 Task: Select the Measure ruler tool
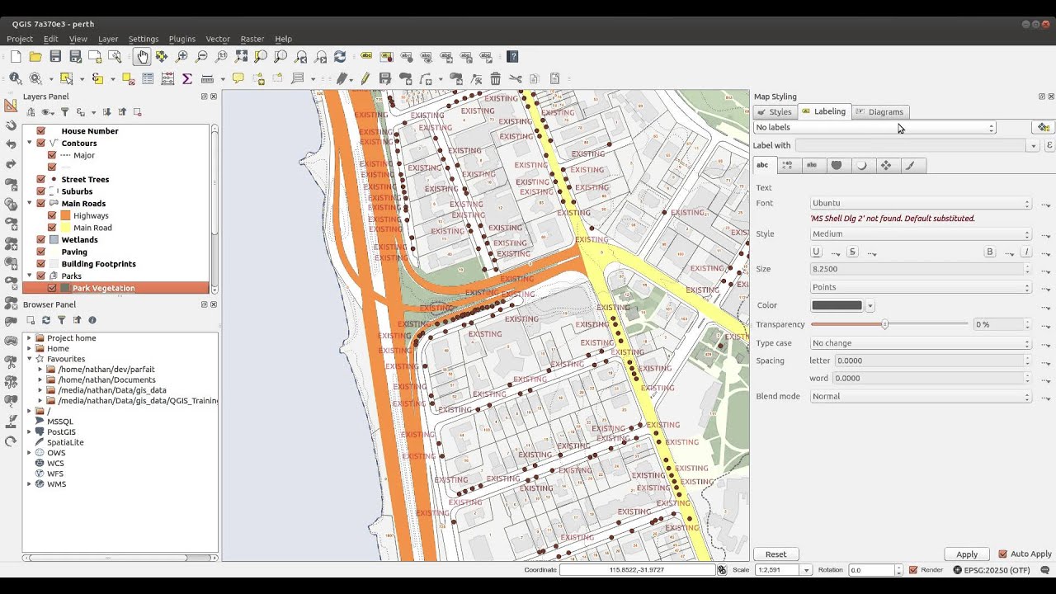(x=207, y=78)
